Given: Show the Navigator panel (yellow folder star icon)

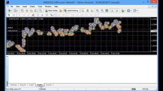Looking at the screenshot, I should (x=31, y=11).
